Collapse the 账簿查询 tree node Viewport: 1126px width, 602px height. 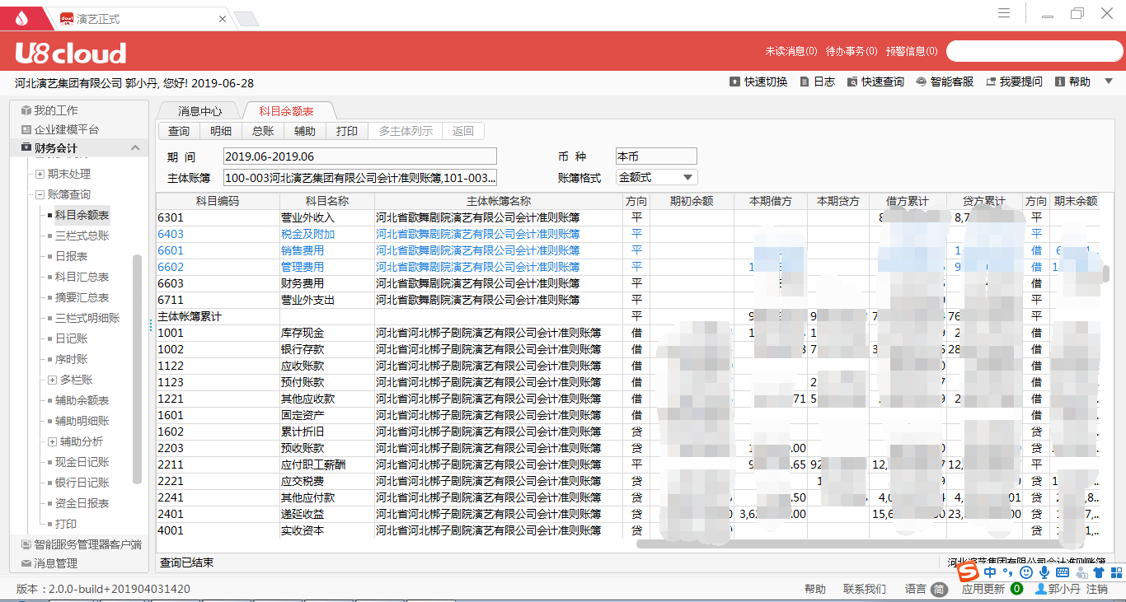(x=40, y=194)
